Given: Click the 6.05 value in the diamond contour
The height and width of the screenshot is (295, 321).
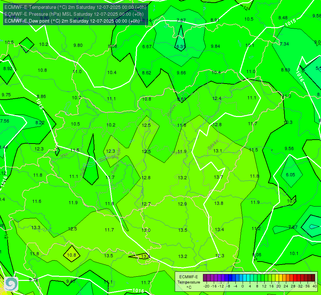Looking at the screenshot, I should coord(291,175).
